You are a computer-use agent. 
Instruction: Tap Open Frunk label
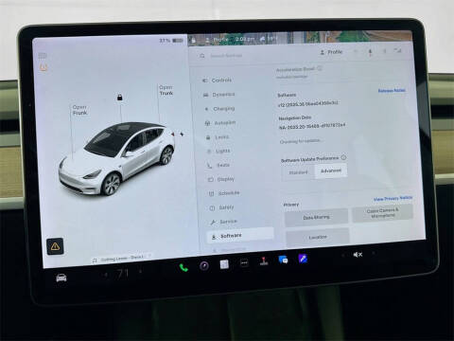click(x=79, y=110)
